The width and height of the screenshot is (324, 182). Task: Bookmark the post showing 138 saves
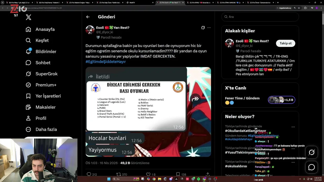178,174
